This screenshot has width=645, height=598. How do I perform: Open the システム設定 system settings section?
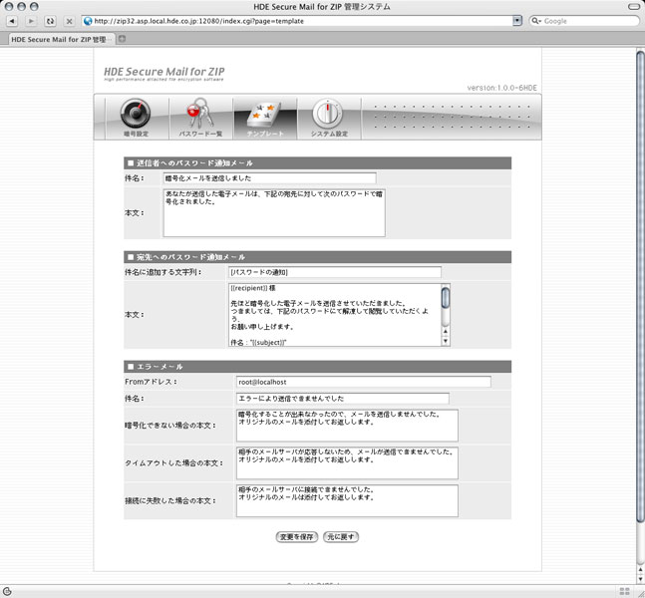pyautogui.click(x=329, y=118)
